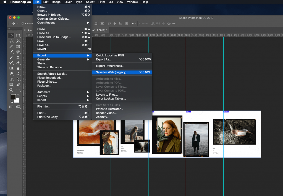Image resolution: width=283 pixels, height=196 pixels.
Task: Collapse toolbox with double-arrow icon
Action: [x=9, y=28]
